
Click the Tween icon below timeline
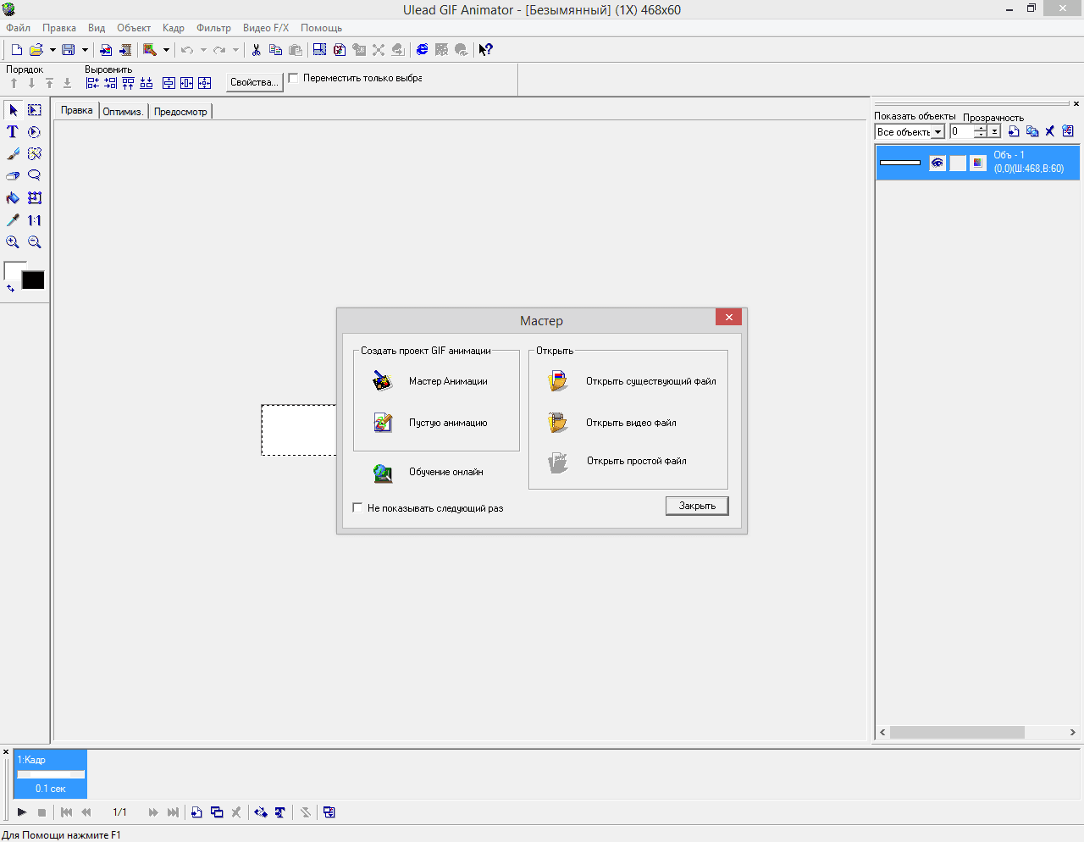click(260, 812)
